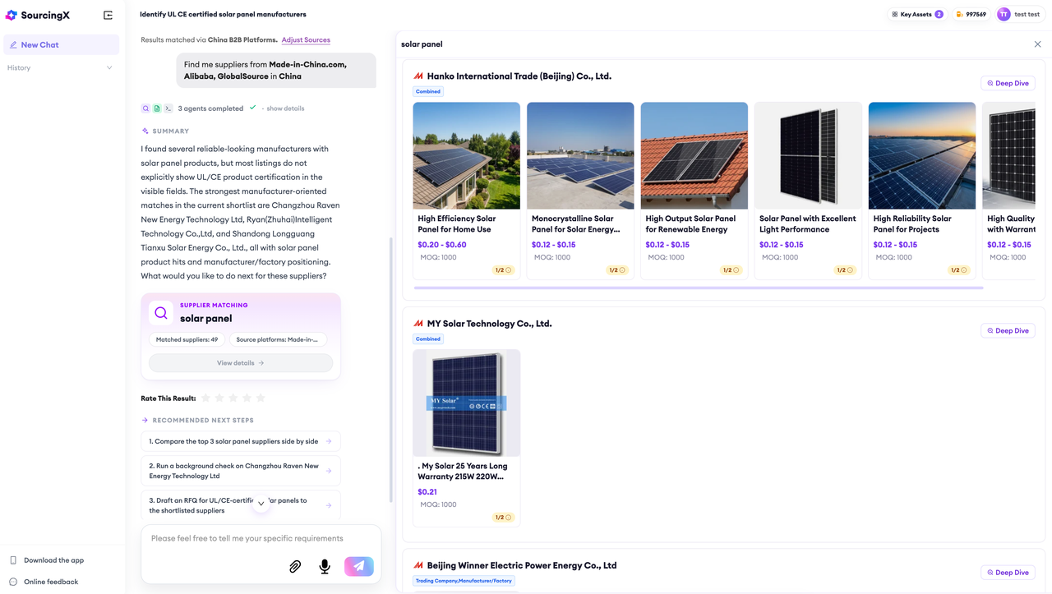Viewport: 1052px width, 594px height.
Task: Click 1/2 badge on Excellent Light Performance card
Action: tap(844, 270)
